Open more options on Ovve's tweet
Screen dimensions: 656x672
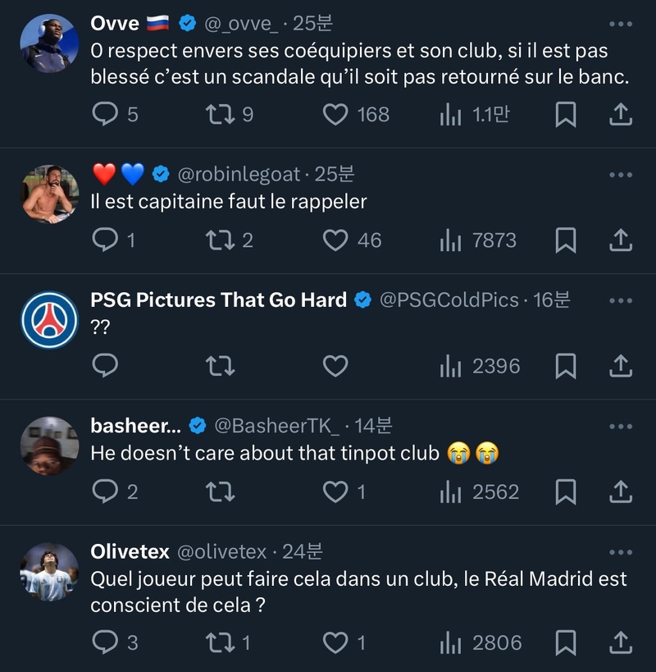[621, 25]
